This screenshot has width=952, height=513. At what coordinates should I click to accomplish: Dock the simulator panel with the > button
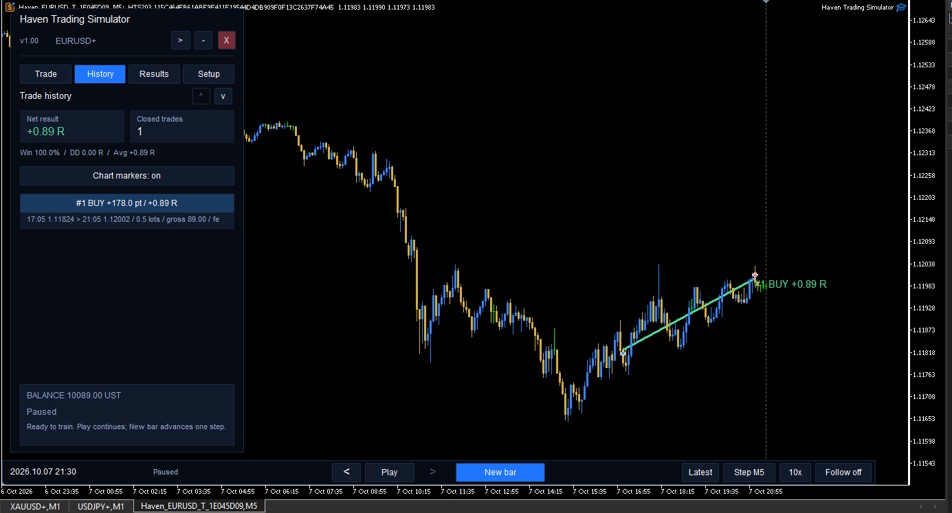pos(180,41)
